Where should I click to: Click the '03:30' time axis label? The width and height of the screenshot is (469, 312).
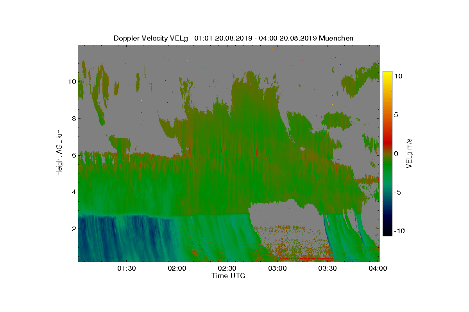(328, 268)
